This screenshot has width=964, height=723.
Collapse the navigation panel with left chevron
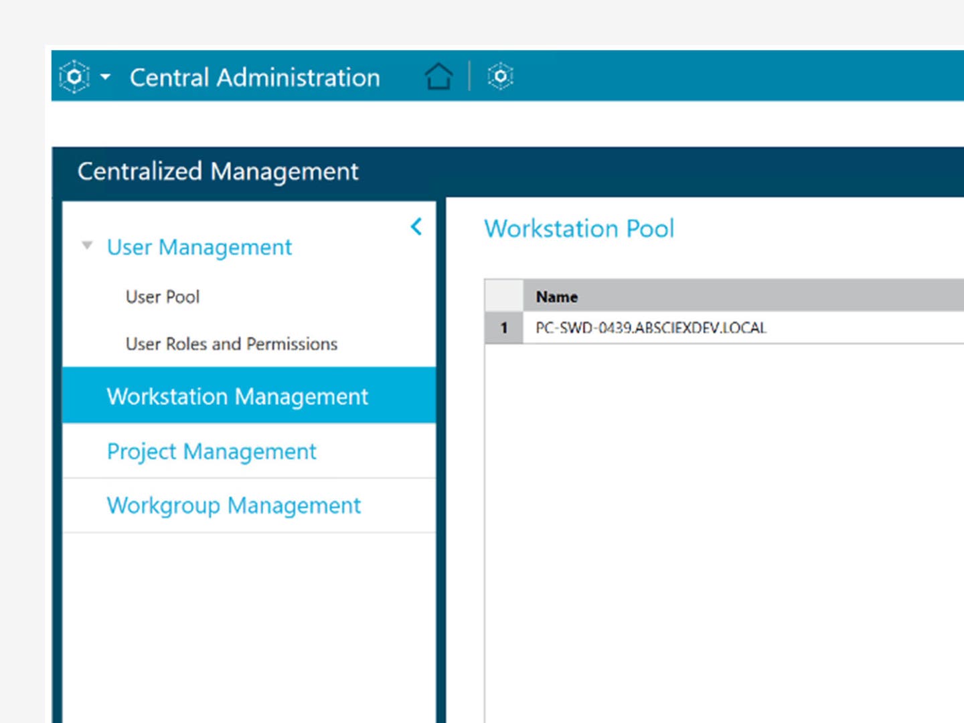416,227
